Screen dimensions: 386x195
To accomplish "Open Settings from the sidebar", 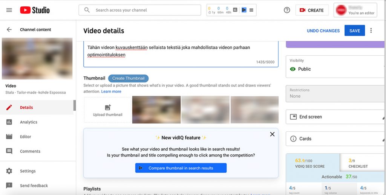I will [37, 171].
